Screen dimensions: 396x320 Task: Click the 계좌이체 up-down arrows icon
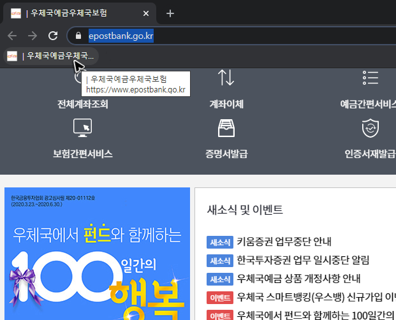click(226, 78)
